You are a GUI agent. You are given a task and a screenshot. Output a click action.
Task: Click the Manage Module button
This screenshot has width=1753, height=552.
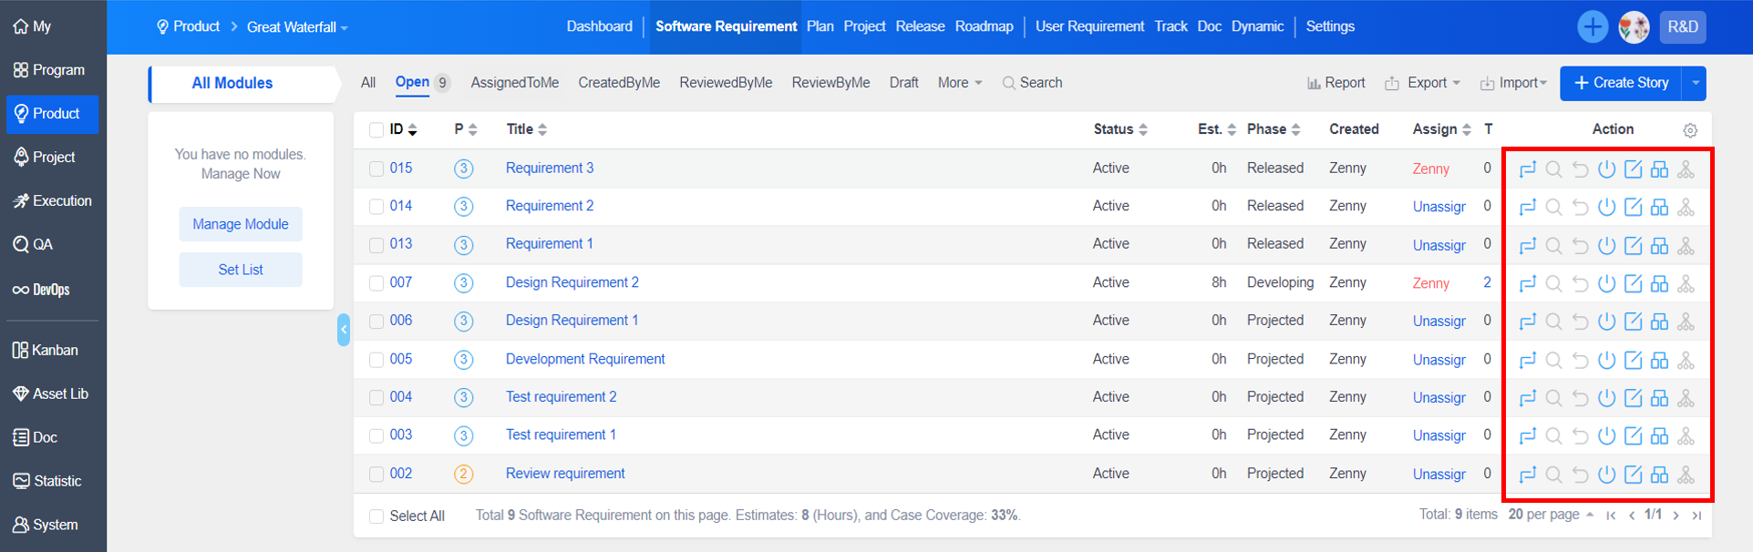pyautogui.click(x=241, y=224)
